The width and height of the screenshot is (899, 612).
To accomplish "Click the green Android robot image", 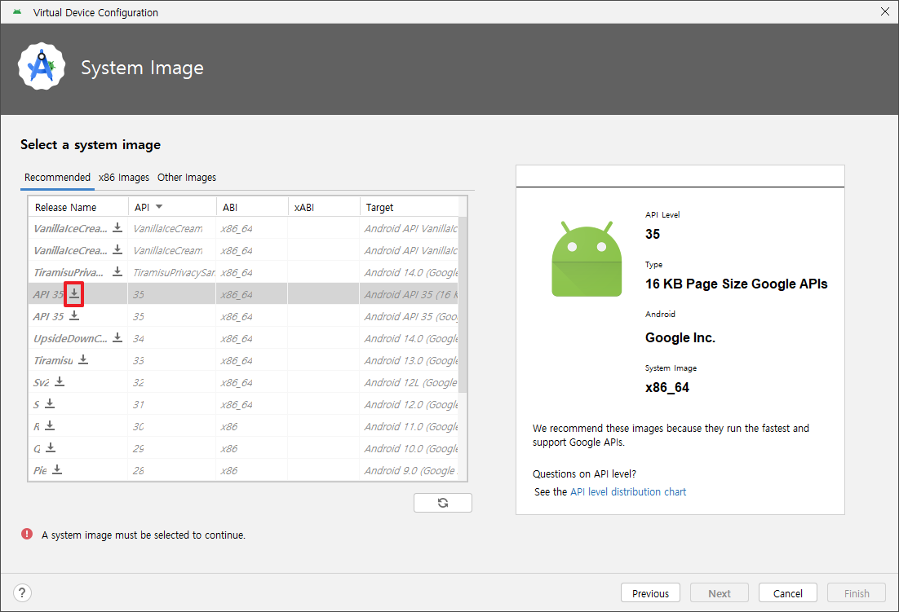I will pos(587,259).
